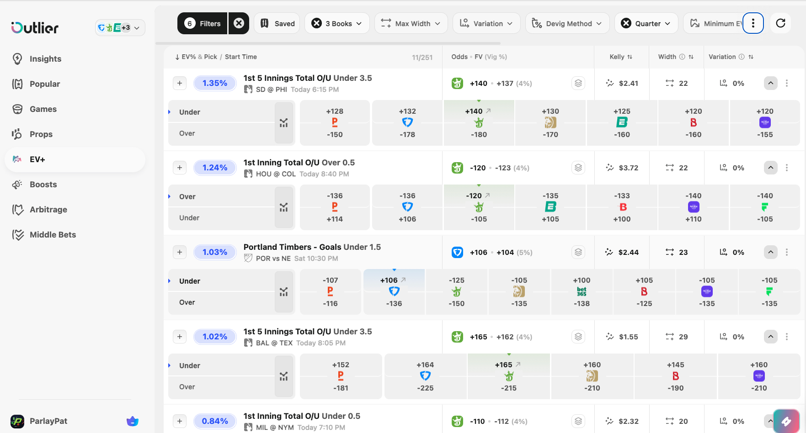Image resolution: width=806 pixels, height=433 pixels.
Task: Open Portland Timbers - Goals Under 1.5 title
Action: 312,247
